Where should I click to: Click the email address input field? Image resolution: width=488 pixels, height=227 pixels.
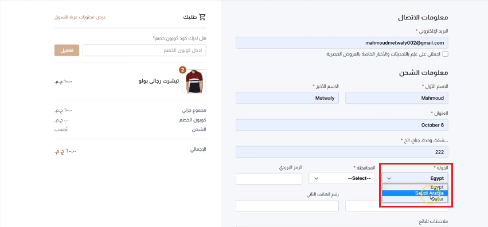(342, 43)
